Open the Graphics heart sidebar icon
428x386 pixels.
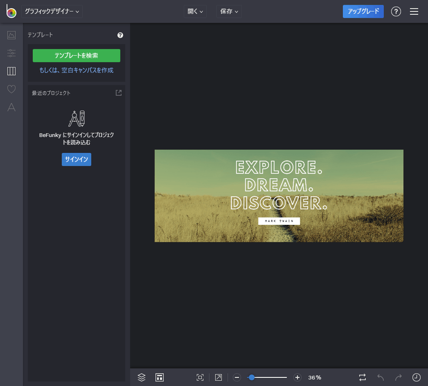point(11,89)
